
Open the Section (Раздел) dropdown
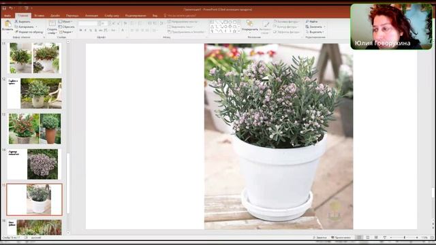tap(66, 32)
